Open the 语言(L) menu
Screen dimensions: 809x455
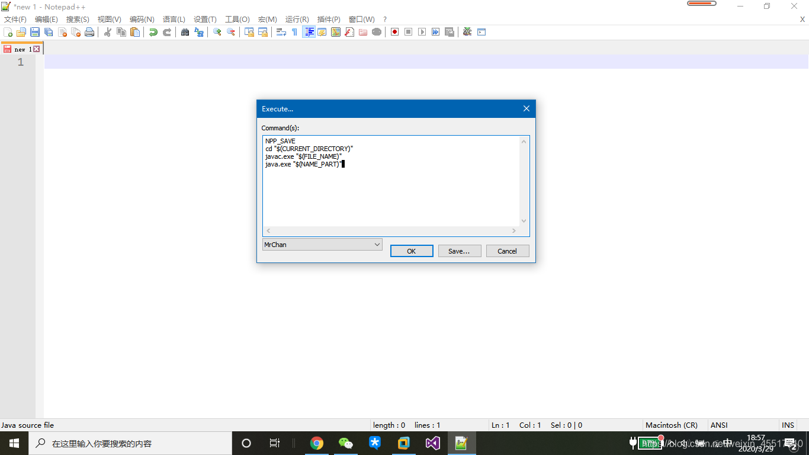tap(174, 20)
